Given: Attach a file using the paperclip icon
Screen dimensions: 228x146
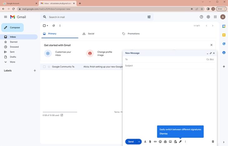Looking at the screenshot, I should [x=150, y=142].
